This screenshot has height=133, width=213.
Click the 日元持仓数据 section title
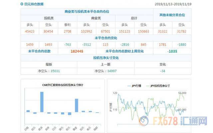34,4
